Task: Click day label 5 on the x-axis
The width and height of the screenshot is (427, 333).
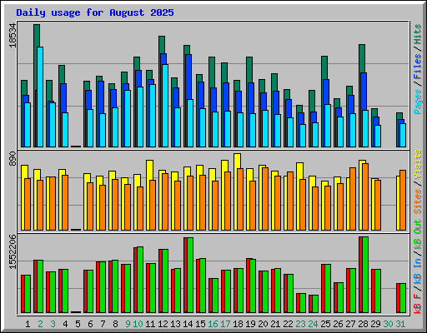Action: [x=78, y=324]
